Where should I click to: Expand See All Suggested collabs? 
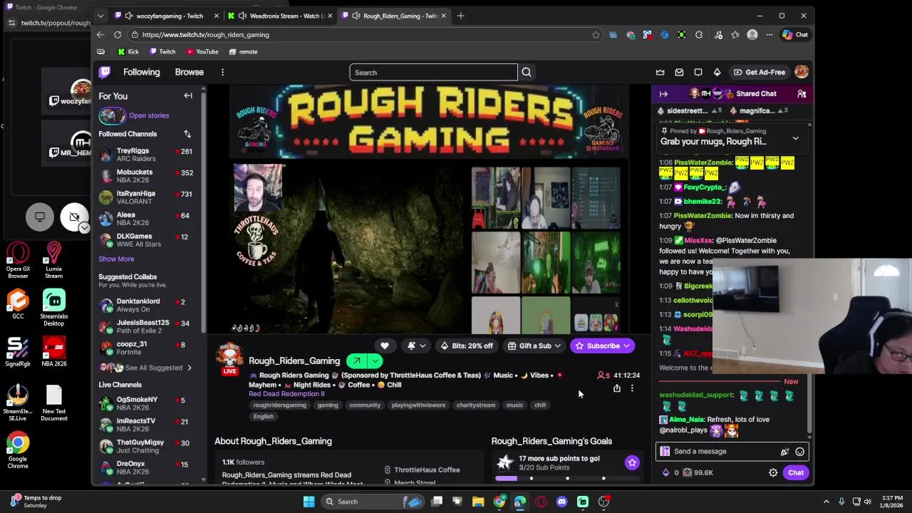click(x=146, y=368)
